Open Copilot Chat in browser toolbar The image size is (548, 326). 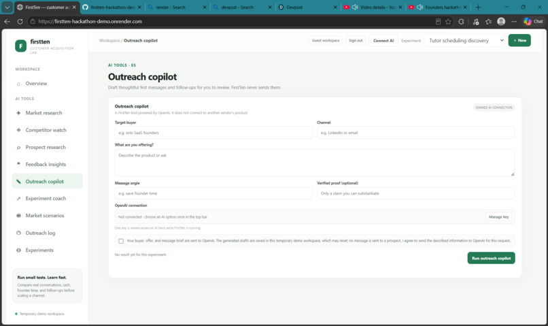(533, 22)
